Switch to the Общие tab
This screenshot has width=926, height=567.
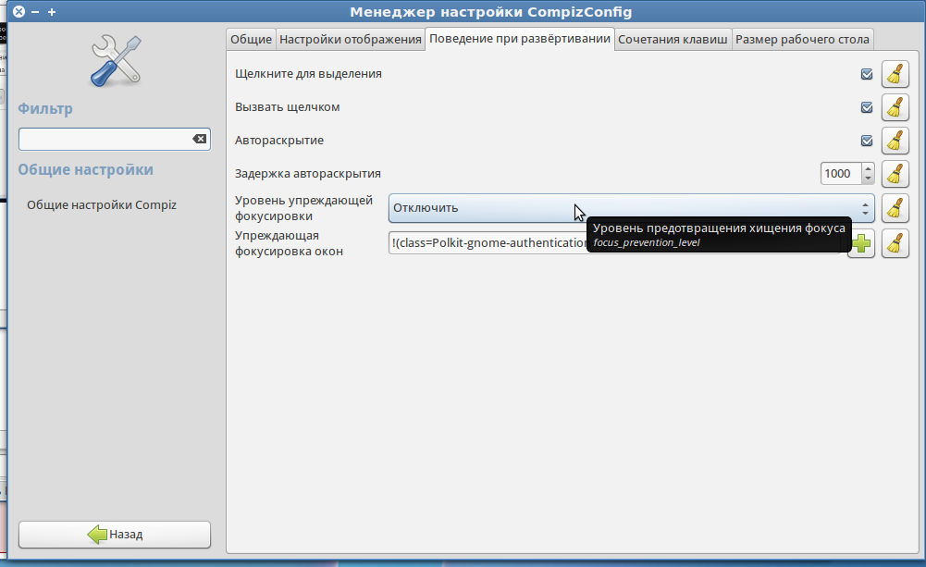tap(251, 40)
